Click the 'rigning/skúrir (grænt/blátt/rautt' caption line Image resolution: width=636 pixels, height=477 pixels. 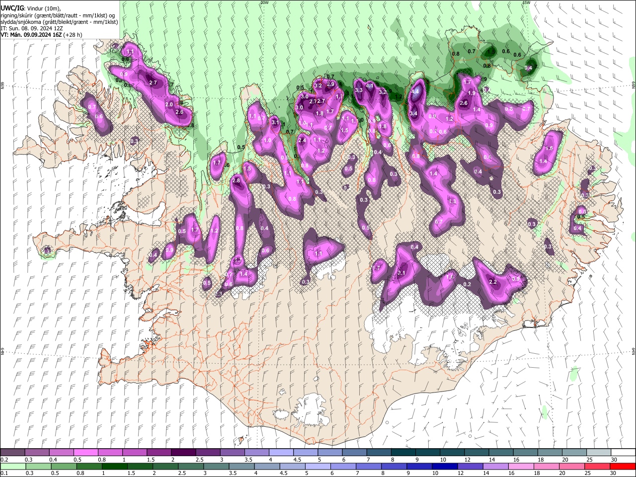pos(58,15)
